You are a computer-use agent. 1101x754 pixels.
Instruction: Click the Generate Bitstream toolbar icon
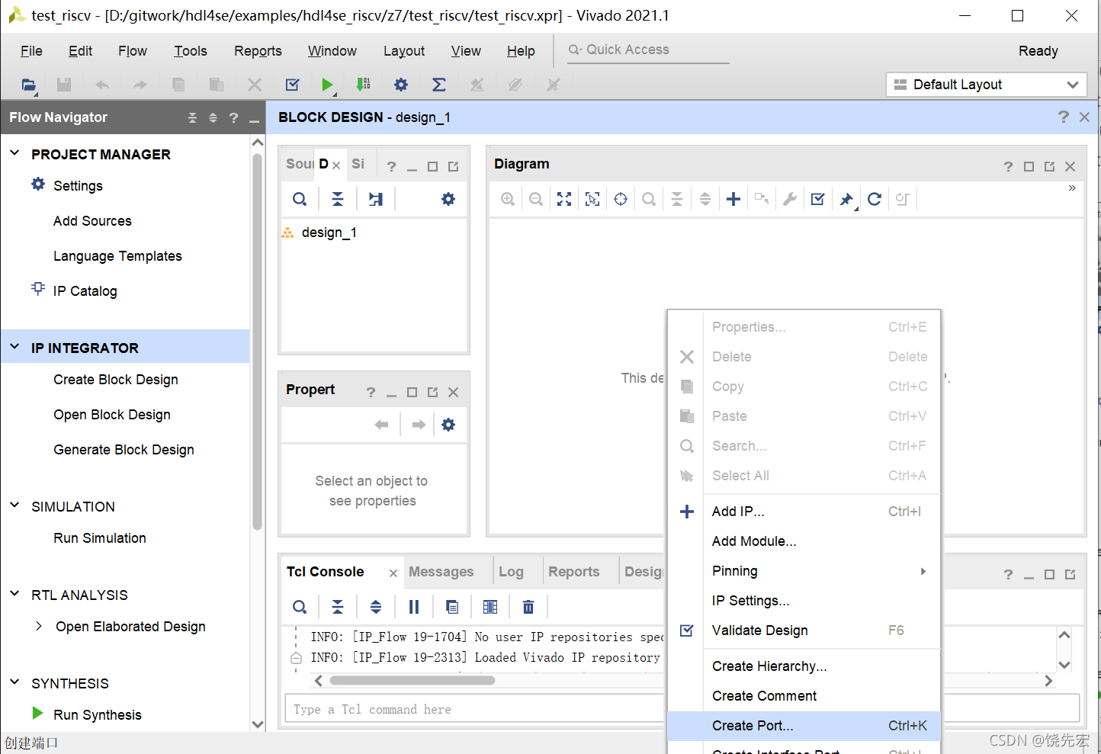363,85
